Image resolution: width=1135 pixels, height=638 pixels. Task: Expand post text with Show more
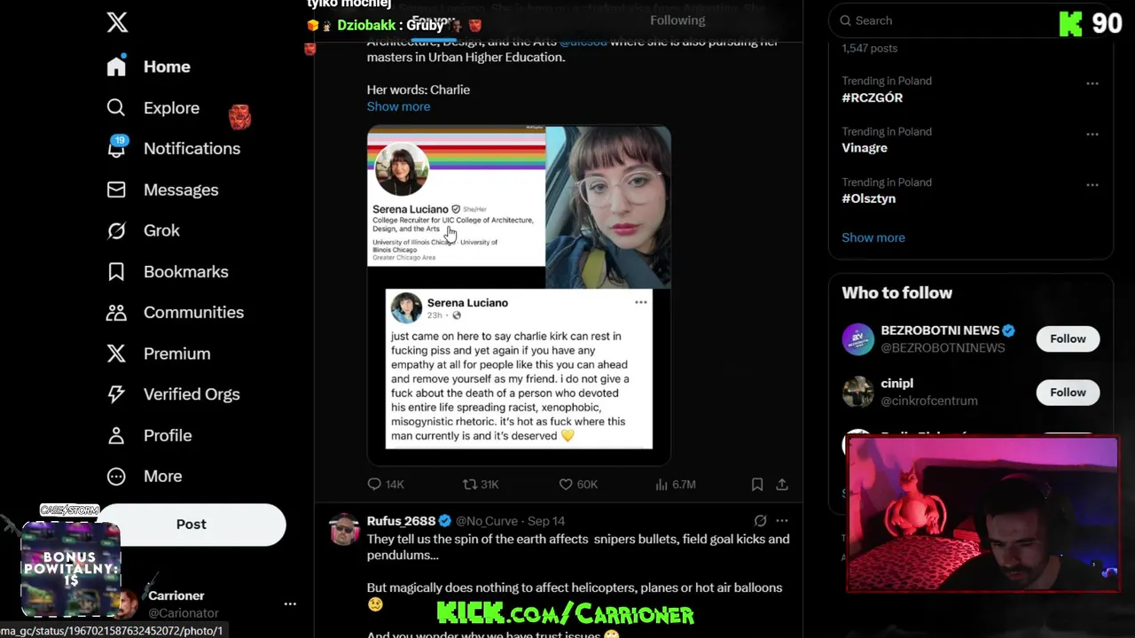pos(398,106)
